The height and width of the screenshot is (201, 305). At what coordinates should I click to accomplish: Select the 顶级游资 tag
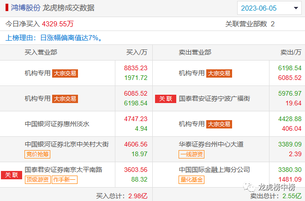37,179
